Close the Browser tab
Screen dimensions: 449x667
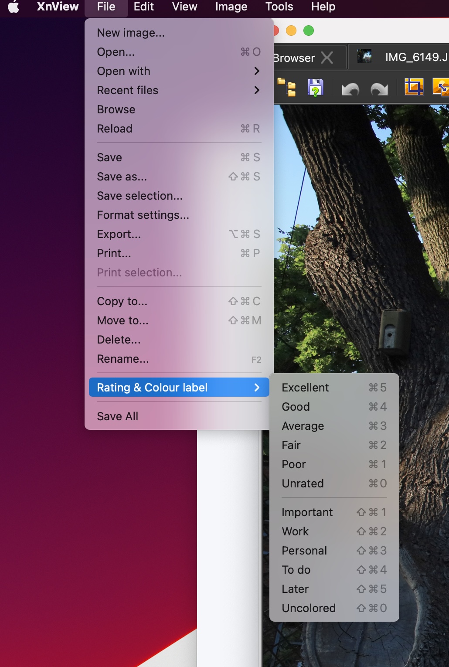tap(327, 58)
